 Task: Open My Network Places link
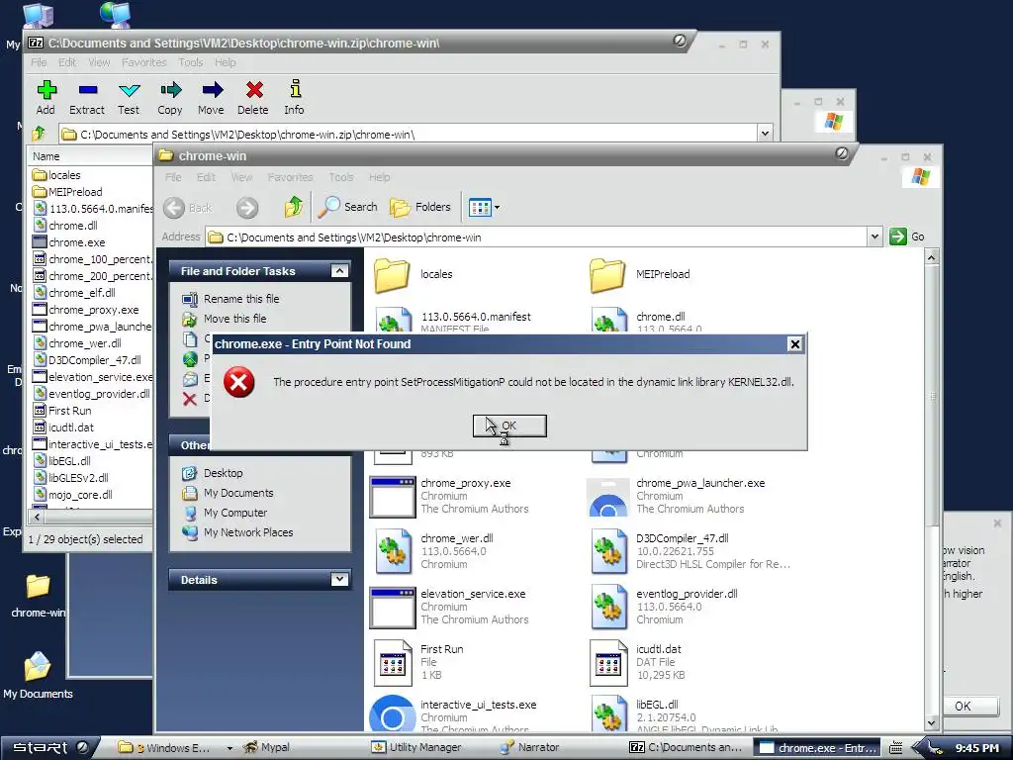coord(248,532)
